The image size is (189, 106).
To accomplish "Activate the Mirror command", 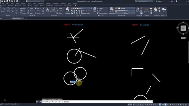I will 30,11.
